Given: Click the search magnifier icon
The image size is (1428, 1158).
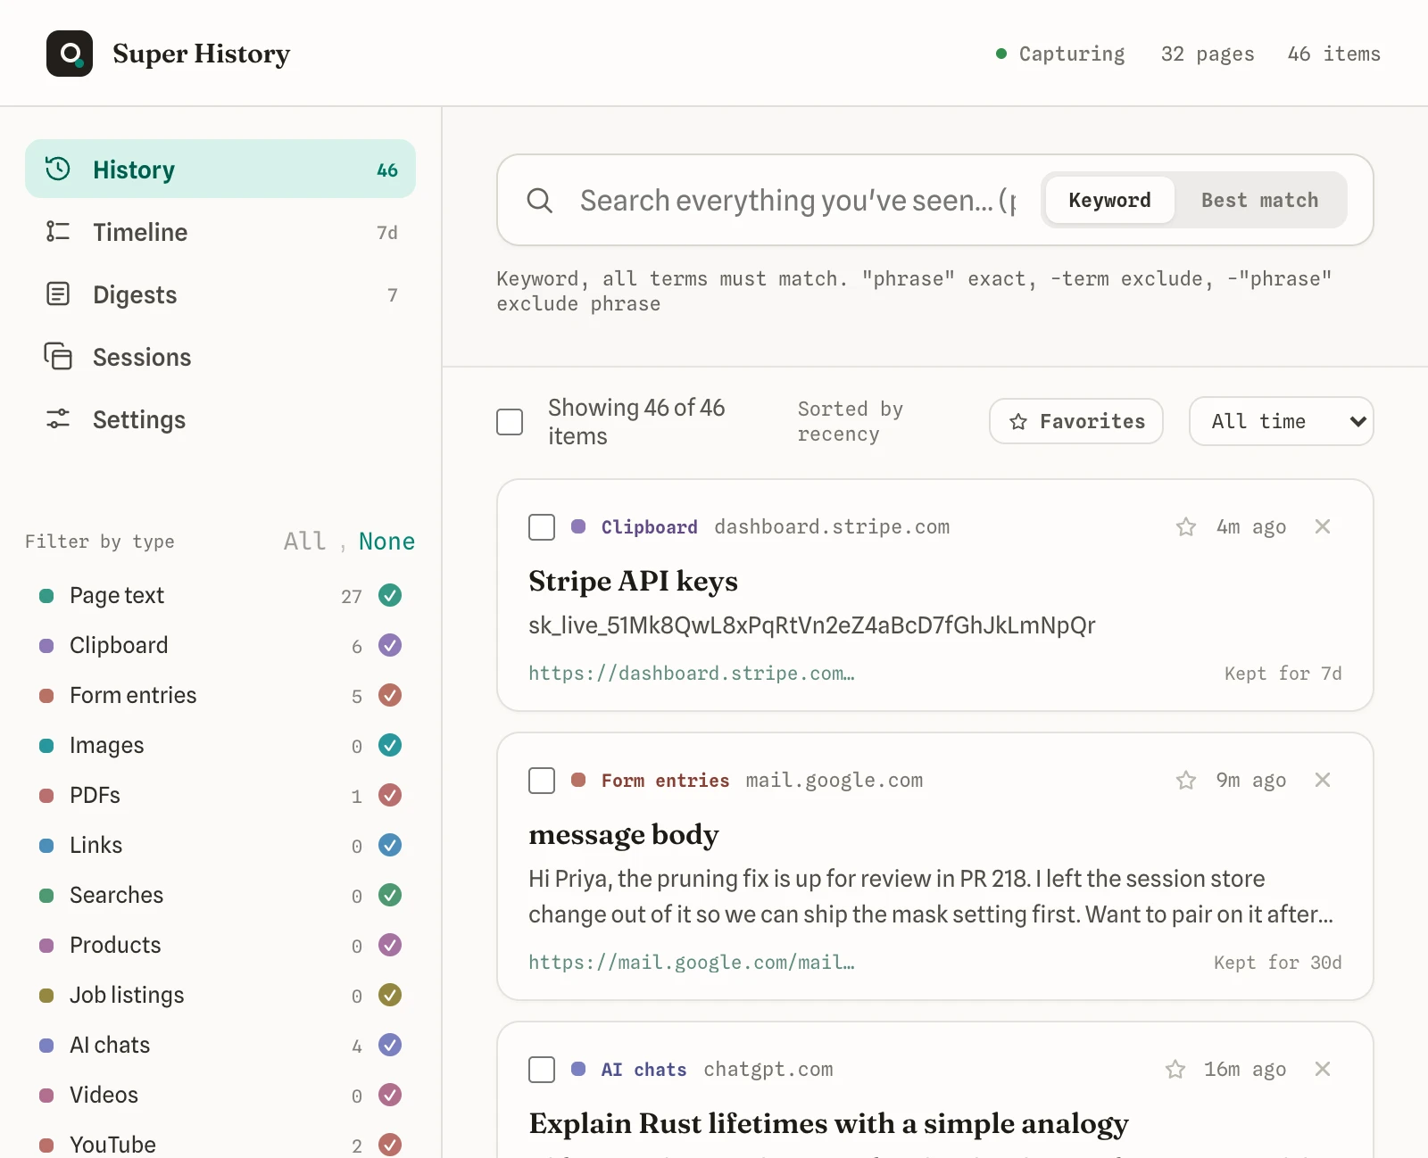Looking at the screenshot, I should tap(540, 200).
